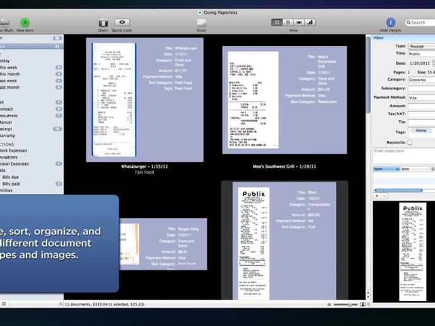The image size is (435, 326).
Task: Sort line items by Item column
Action: point(386,169)
